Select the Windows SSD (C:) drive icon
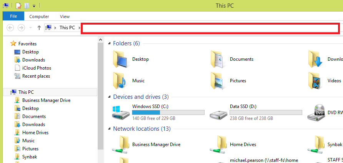343x163 pixels. pyautogui.click(x=121, y=112)
